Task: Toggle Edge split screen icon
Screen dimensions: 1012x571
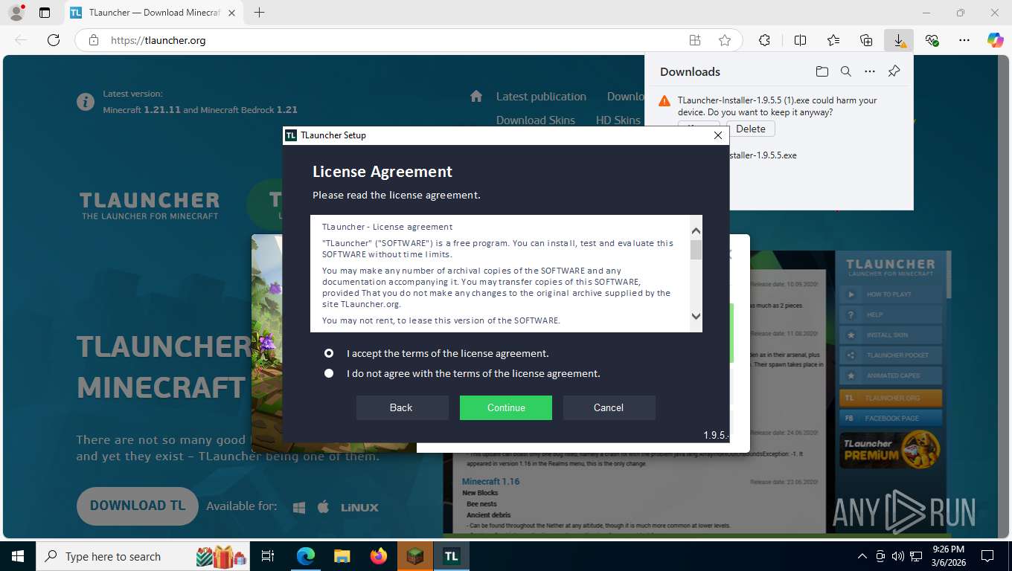Action: pyautogui.click(x=800, y=40)
